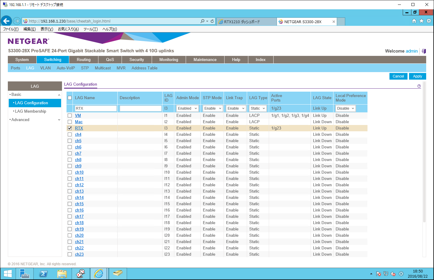Switch to RTX1210 dashboard browser tab
This screenshot has height=280, width=434.
tap(246, 22)
